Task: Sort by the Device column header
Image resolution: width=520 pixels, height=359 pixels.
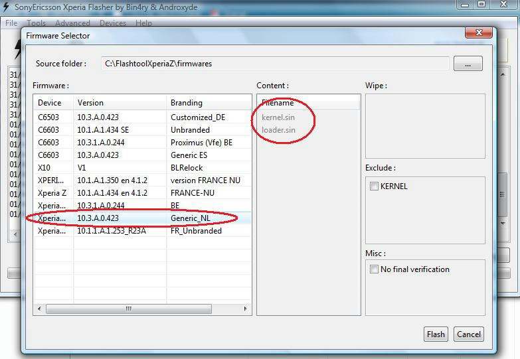Action: click(x=53, y=103)
